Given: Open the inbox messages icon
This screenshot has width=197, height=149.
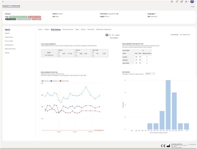Looking at the screenshot, I should (x=181, y=2).
